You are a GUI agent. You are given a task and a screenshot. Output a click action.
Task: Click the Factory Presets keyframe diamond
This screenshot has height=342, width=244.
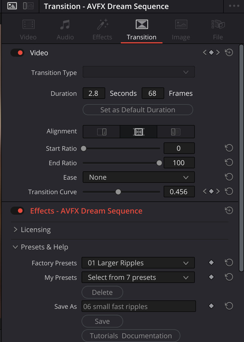pos(211,263)
